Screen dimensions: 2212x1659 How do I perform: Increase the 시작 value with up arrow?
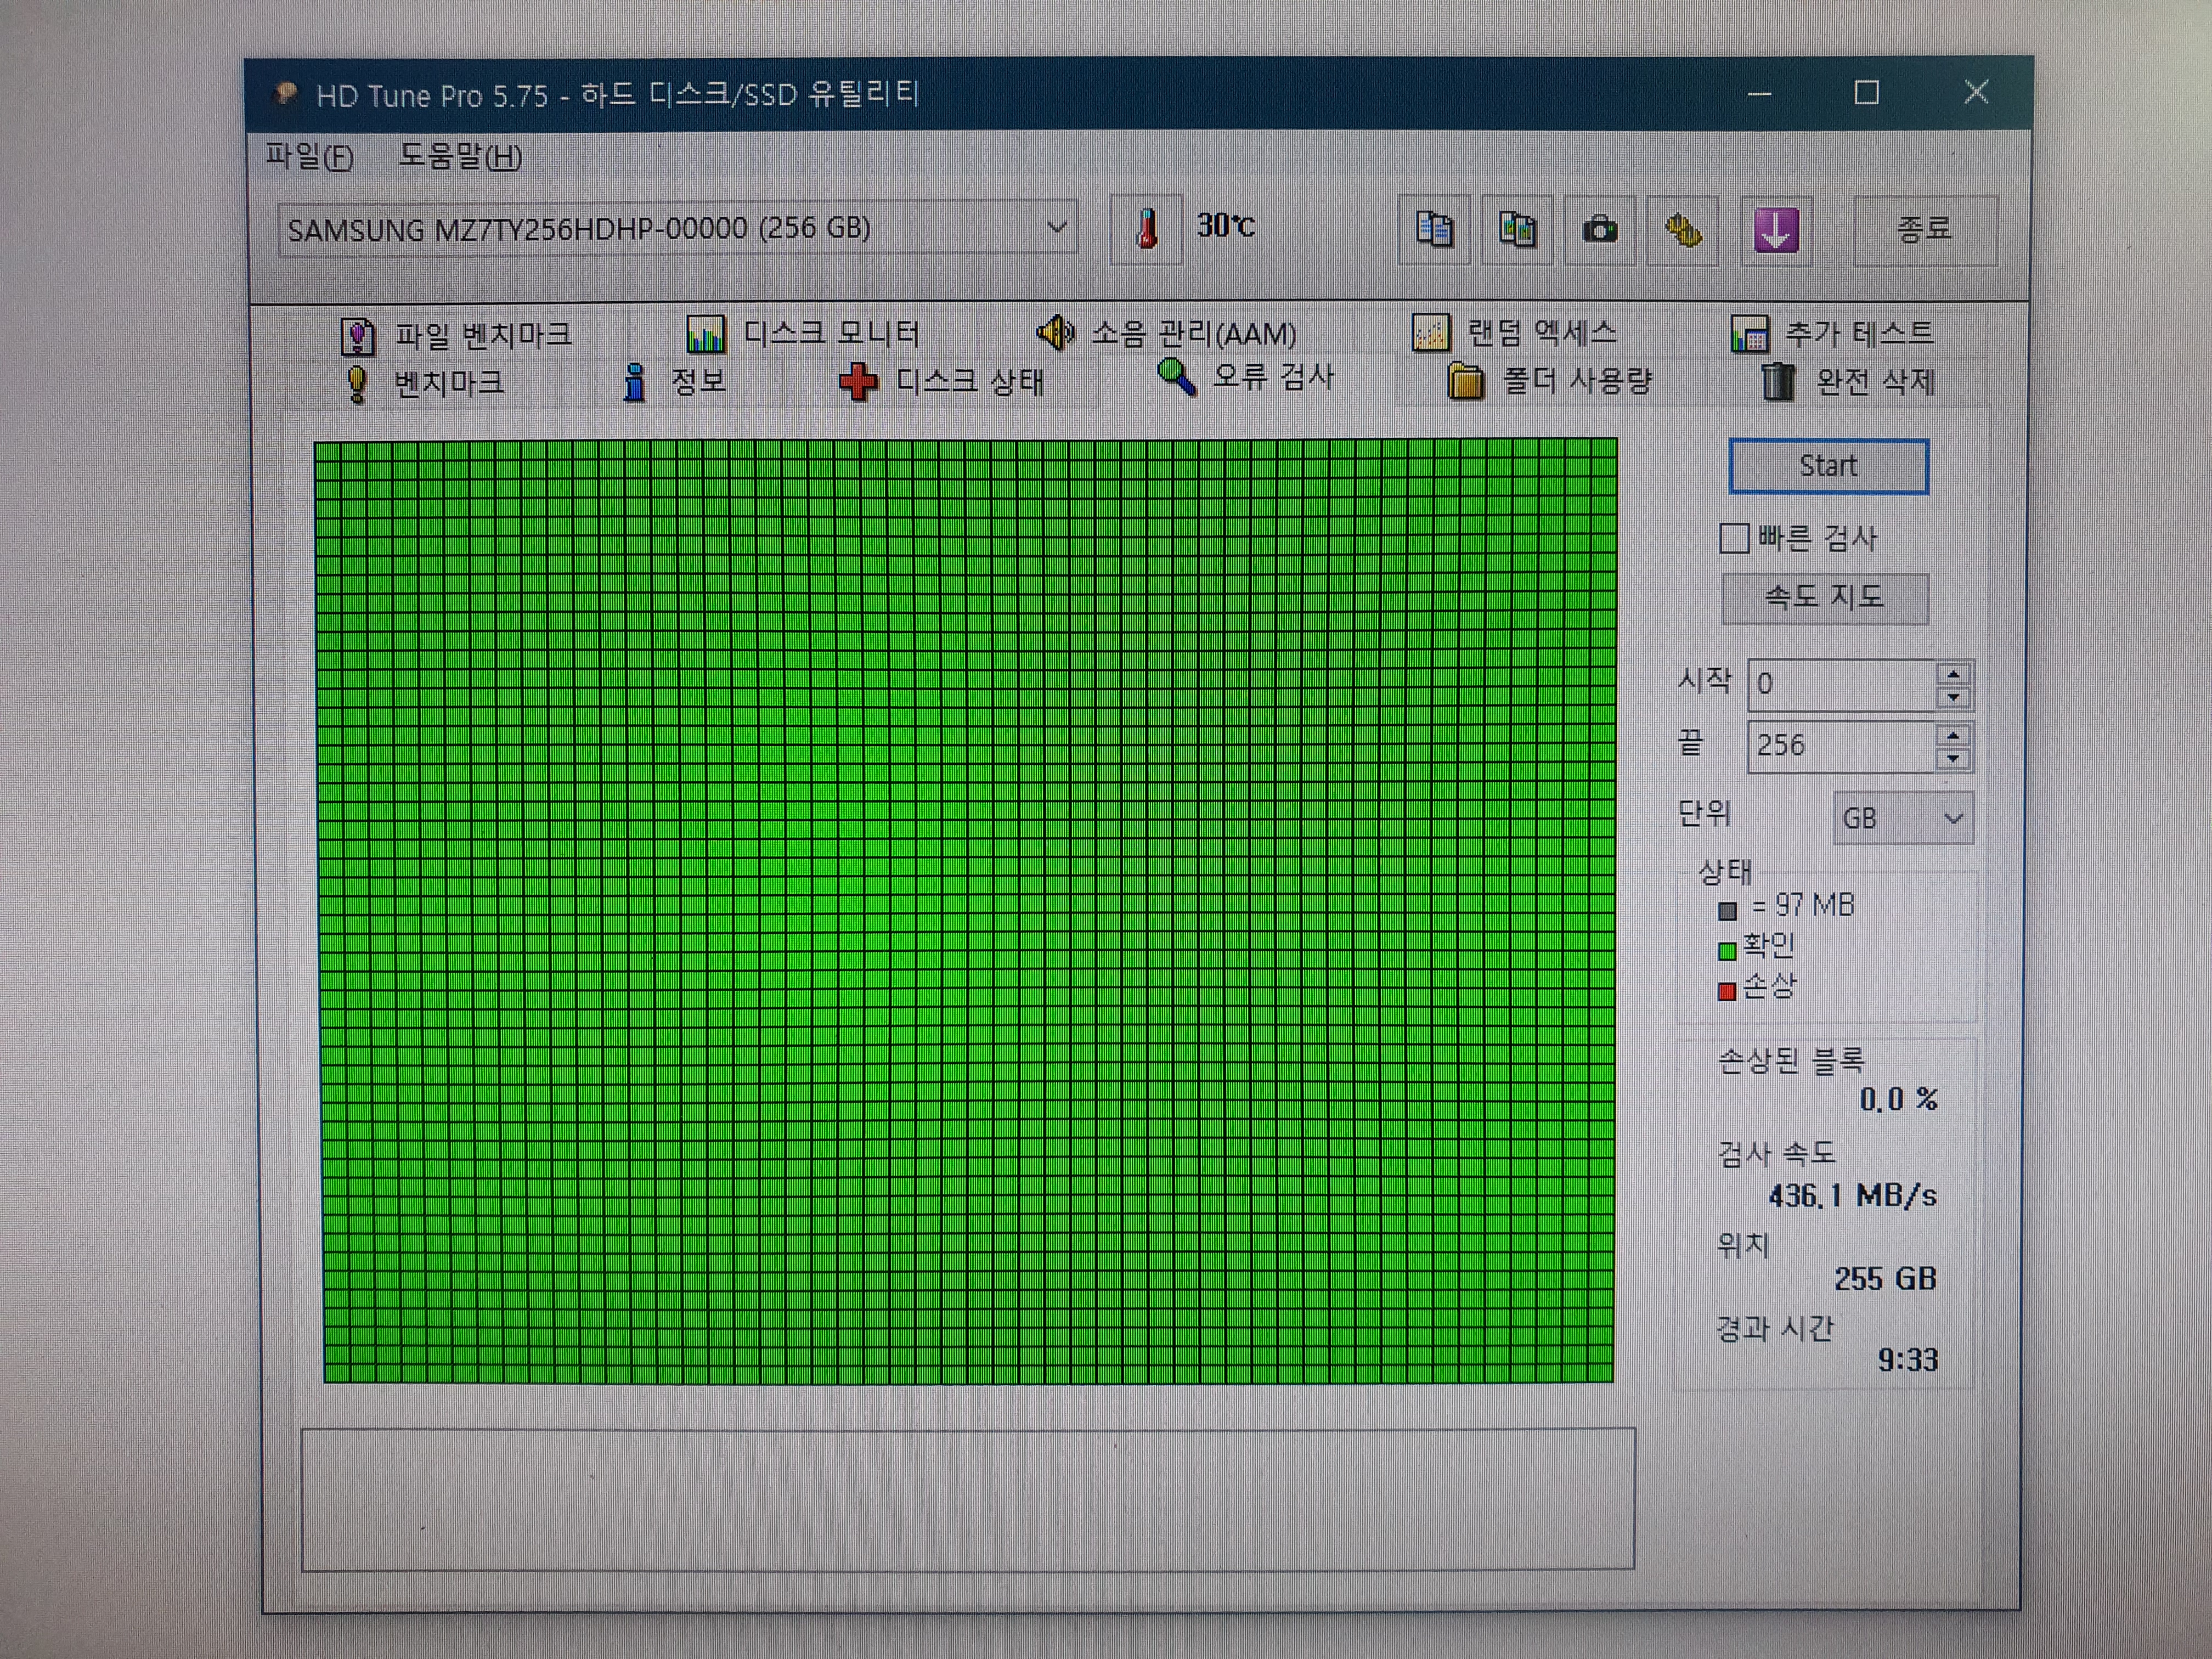pyautogui.click(x=1954, y=674)
